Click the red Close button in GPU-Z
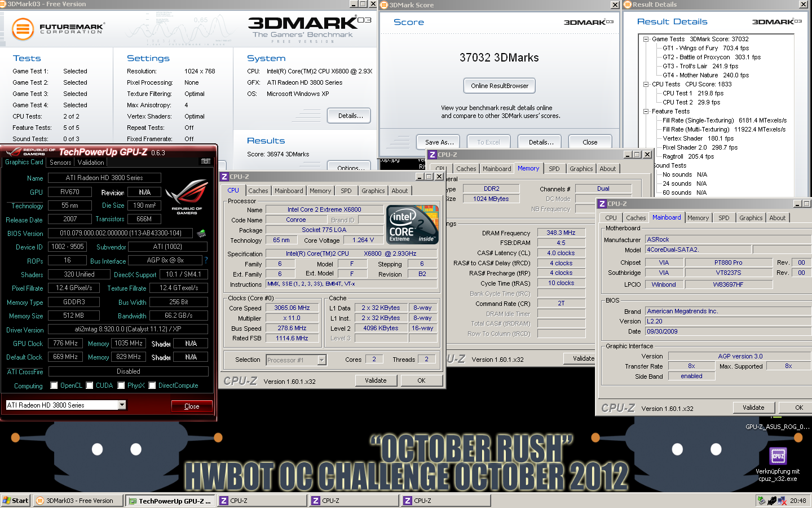Image resolution: width=812 pixels, height=508 pixels. [x=192, y=406]
